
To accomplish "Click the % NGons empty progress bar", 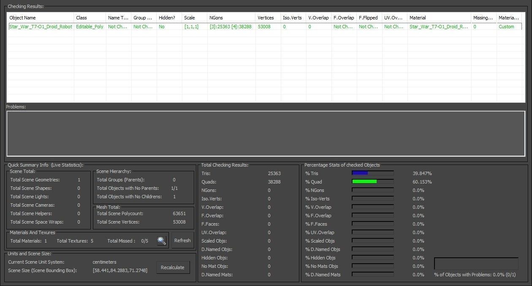I will coord(373,190).
